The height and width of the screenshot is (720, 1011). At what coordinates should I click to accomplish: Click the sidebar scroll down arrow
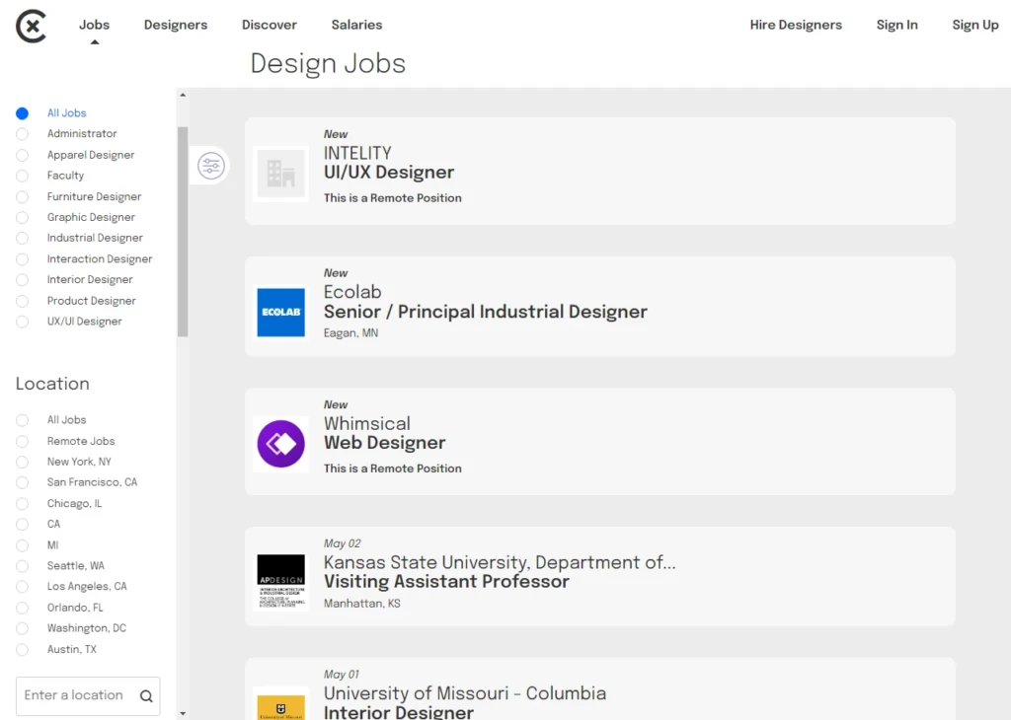coord(183,713)
